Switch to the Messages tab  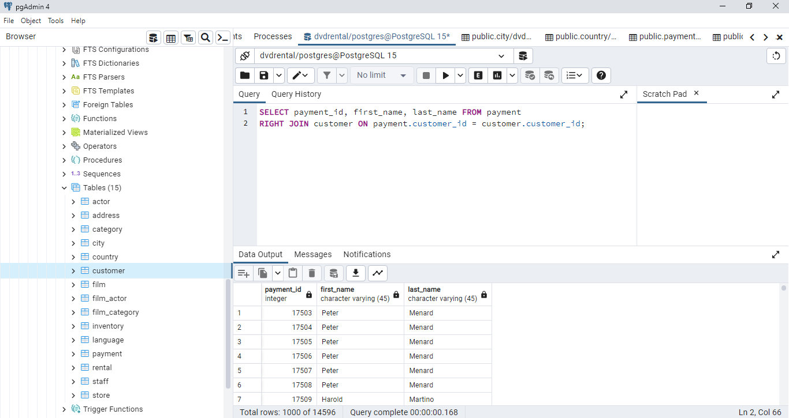coord(313,254)
